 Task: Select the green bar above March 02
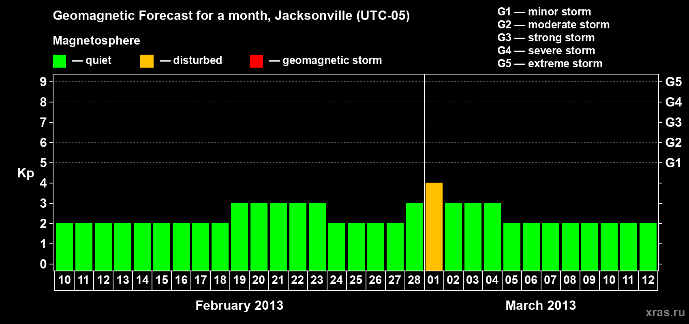[454, 237]
